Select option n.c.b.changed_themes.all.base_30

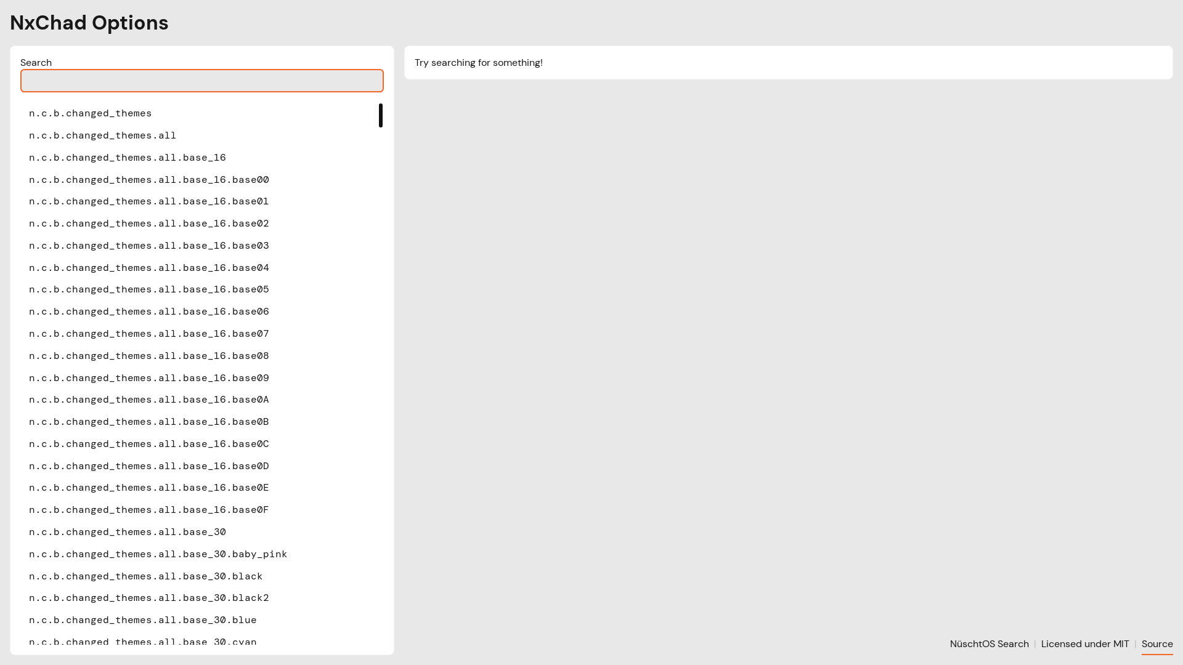(199, 532)
